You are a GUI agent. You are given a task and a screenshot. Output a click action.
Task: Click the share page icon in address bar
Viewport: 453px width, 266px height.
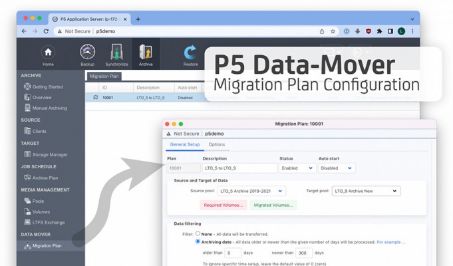[322, 31]
